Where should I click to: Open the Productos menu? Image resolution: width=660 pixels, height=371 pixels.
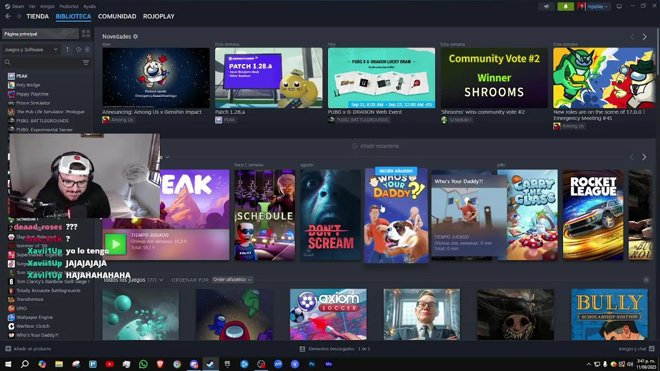69,6
